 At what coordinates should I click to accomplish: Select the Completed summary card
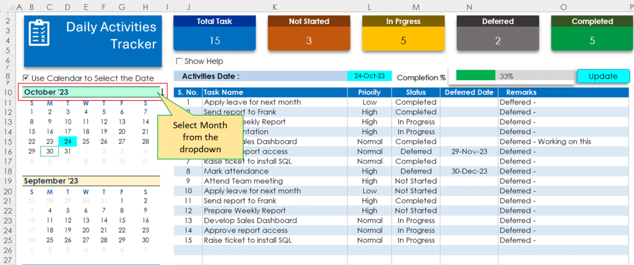pos(593,33)
